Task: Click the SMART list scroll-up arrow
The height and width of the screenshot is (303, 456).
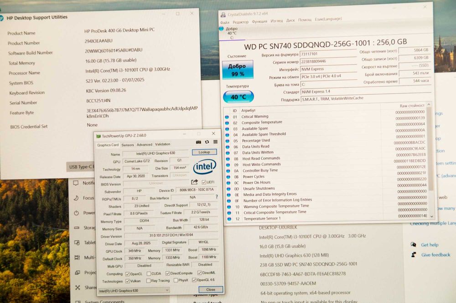Action: click(429, 104)
